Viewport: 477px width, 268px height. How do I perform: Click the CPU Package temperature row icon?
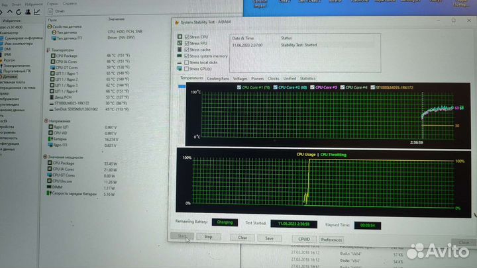[x=53, y=56]
